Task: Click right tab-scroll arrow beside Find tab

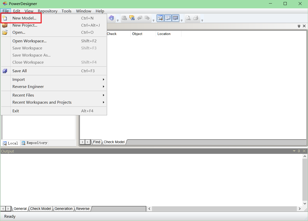Action: [88, 142]
